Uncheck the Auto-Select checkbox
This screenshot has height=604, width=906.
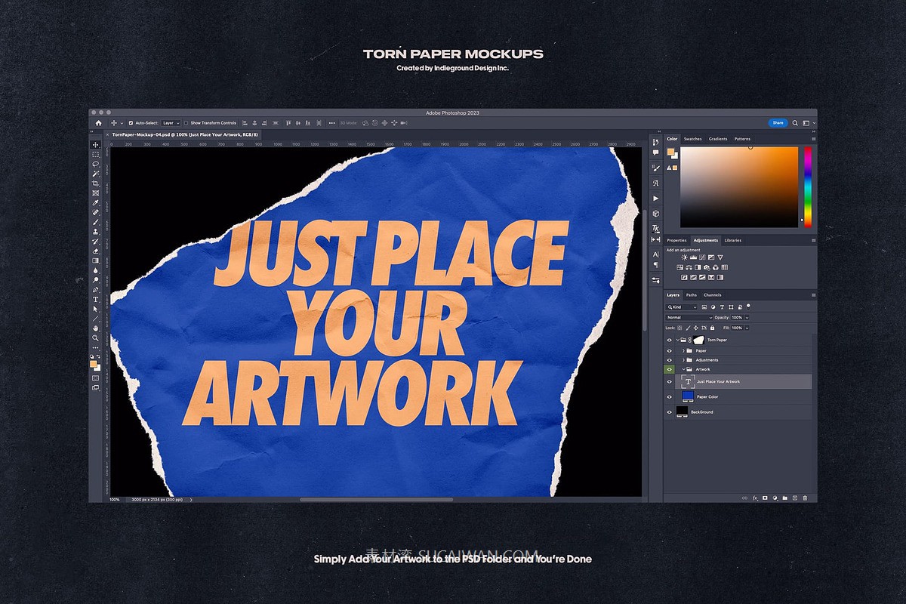click(x=131, y=122)
